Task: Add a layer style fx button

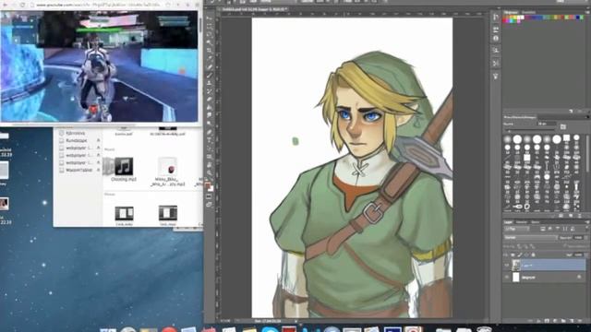Action: tap(538, 321)
